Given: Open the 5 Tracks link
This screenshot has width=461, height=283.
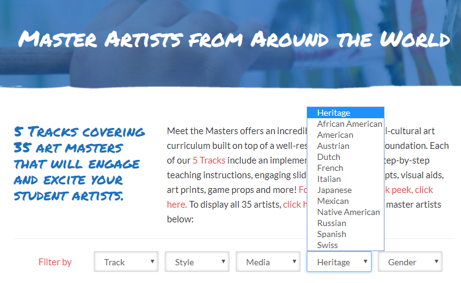Looking at the screenshot, I should [209, 160].
